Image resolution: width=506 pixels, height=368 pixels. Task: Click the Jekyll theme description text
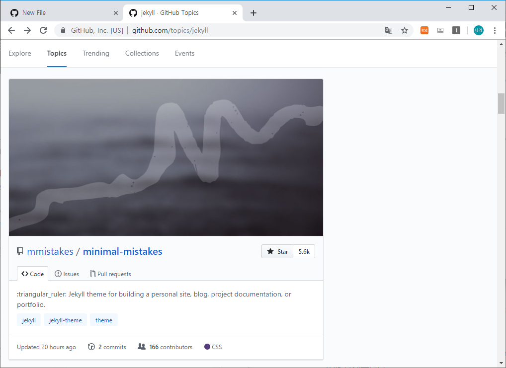(154, 299)
